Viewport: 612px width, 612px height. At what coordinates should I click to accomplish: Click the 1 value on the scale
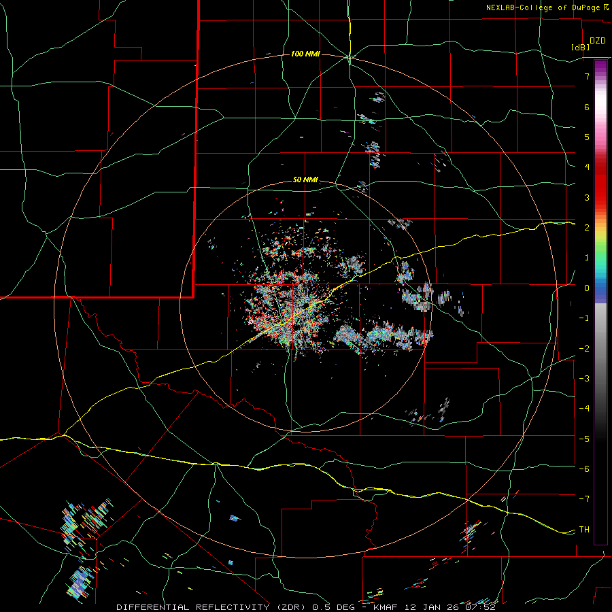click(x=587, y=258)
